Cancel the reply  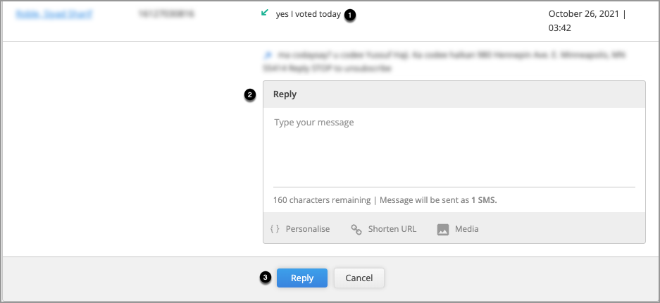coord(359,278)
